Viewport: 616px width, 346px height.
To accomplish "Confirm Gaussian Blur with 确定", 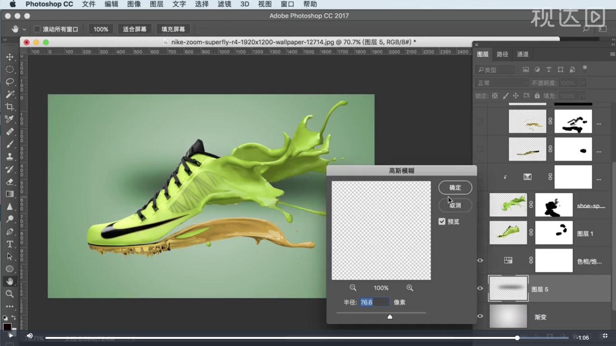I will click(455, 187).
